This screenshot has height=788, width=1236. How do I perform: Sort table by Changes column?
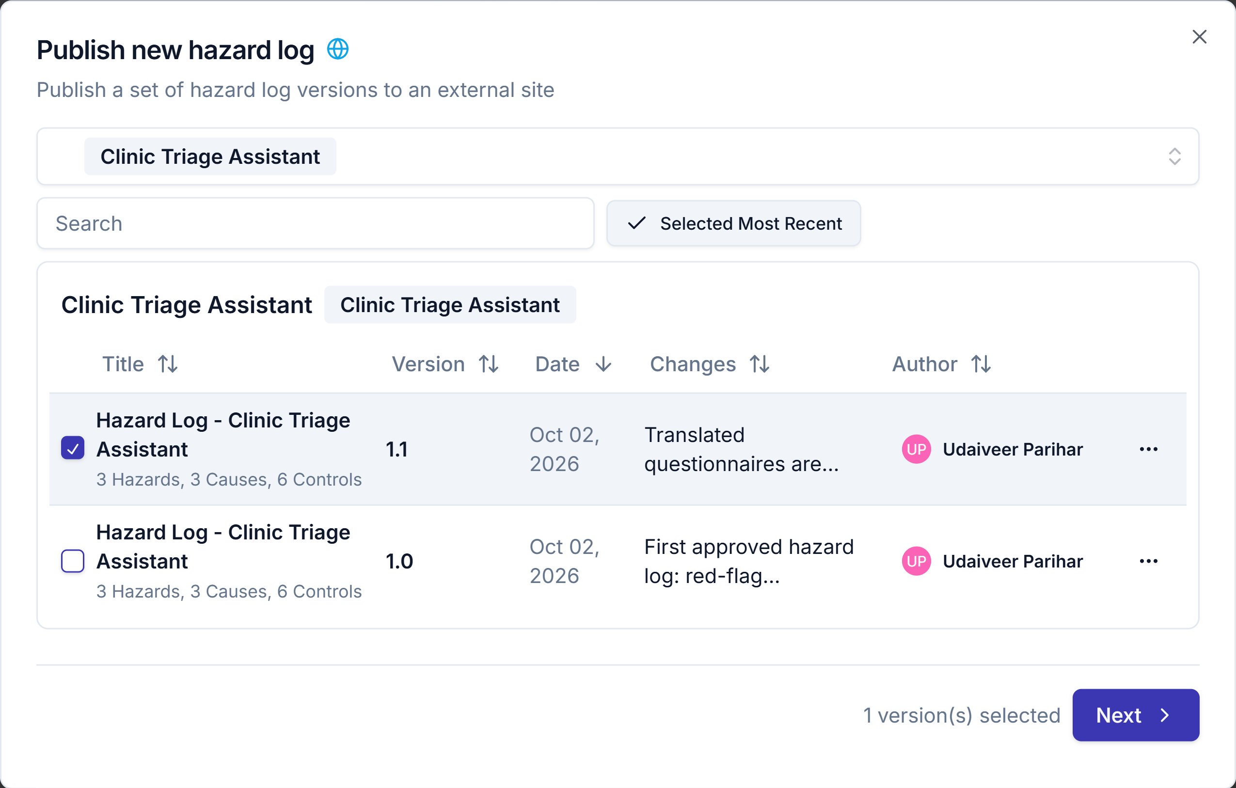pos(709,364)
